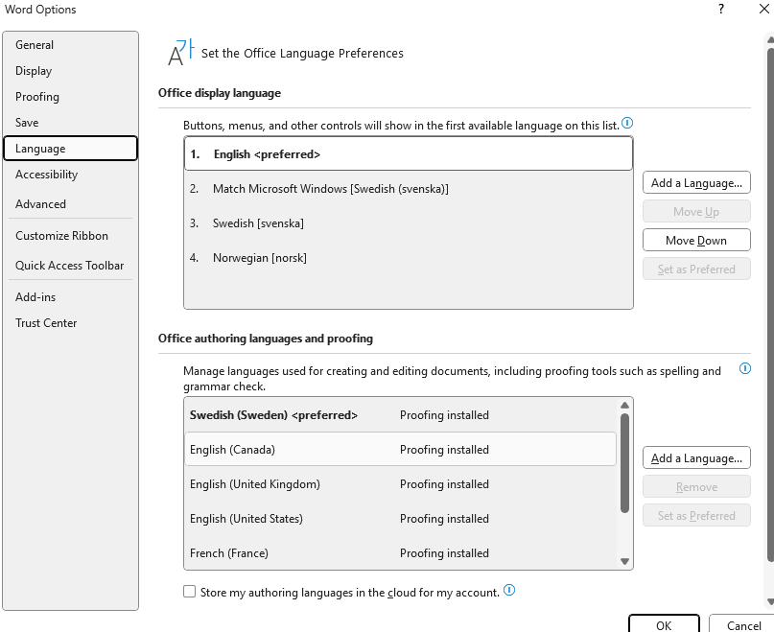The width and height of the screenshot is (774, 632).
Task: Click authoring languages list scroll down arrow
Action: pos(624,561)
